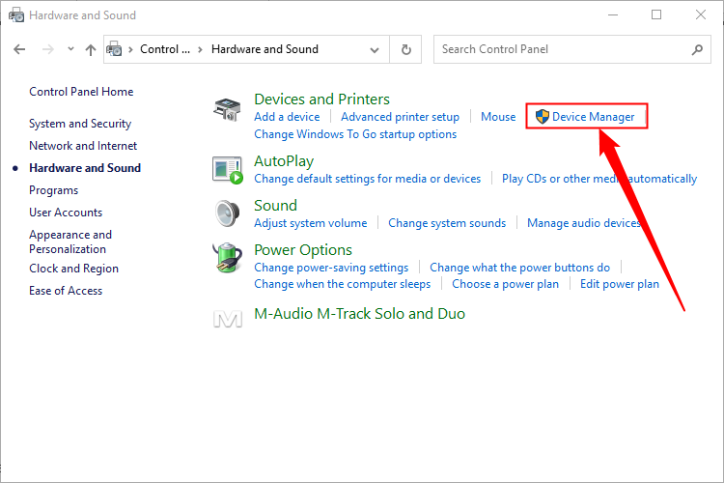The image size is (724, 483).
Task: Open the Power Options heading
Action: (303, 249)
